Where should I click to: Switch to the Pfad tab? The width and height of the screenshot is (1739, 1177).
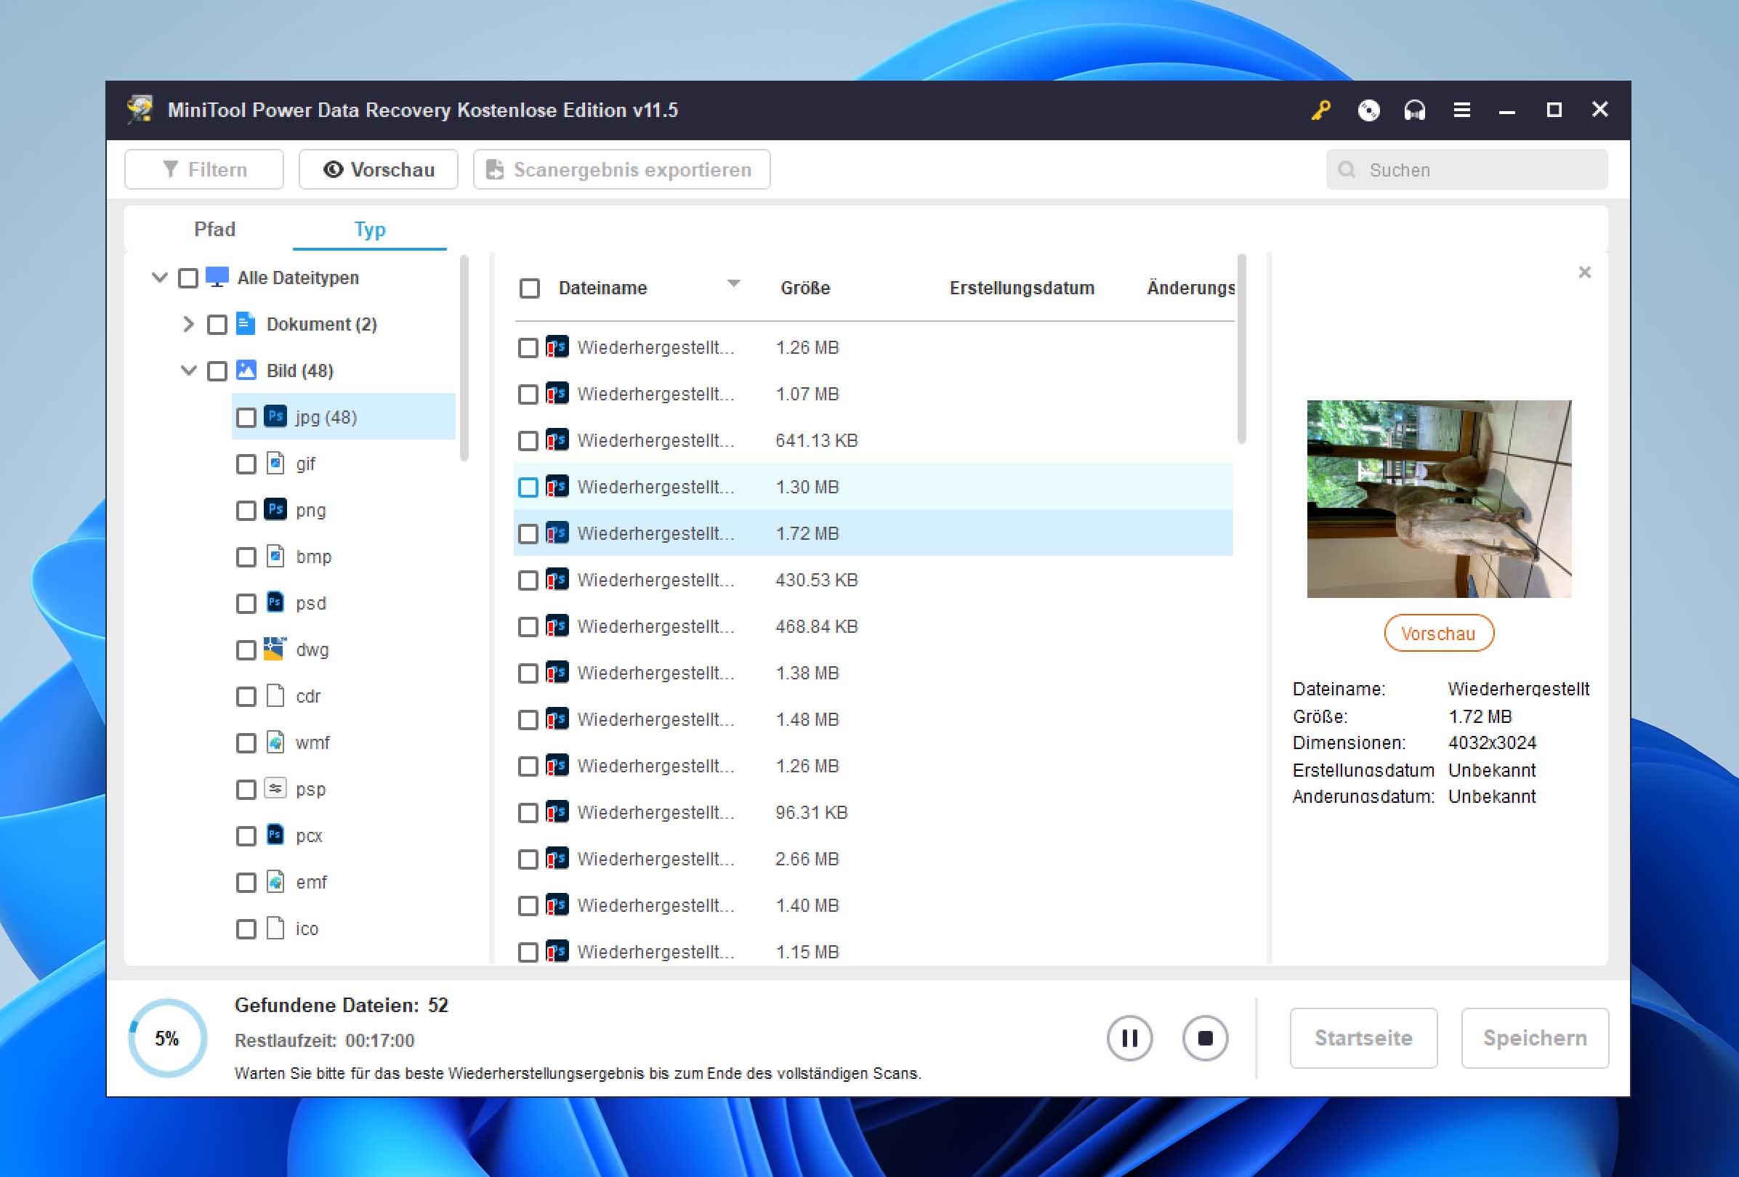[x=215, y=229]
